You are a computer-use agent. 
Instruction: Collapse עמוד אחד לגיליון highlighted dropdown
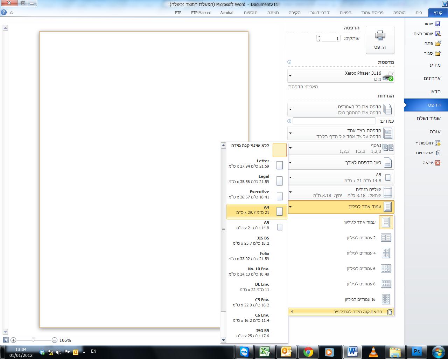point(341,207)
